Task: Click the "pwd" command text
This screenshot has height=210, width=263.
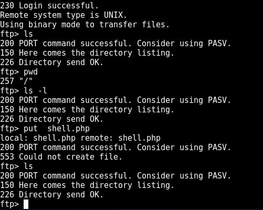Action: (x=30, y=72)
